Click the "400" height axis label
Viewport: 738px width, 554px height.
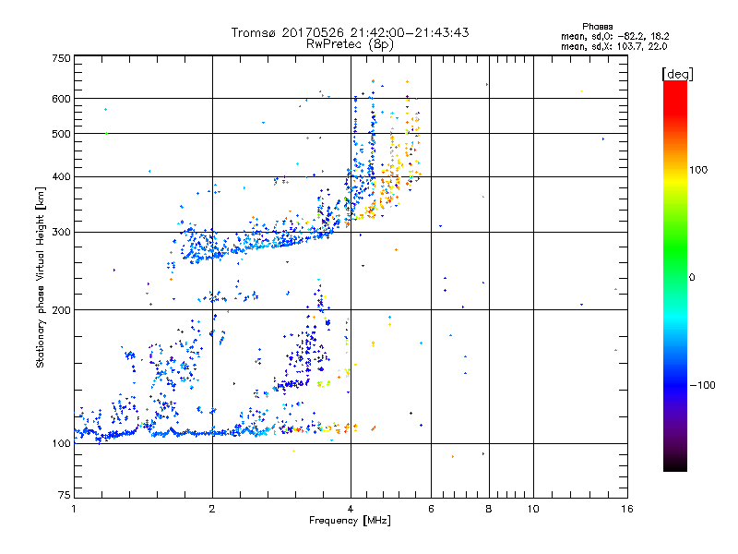point(62,177)
